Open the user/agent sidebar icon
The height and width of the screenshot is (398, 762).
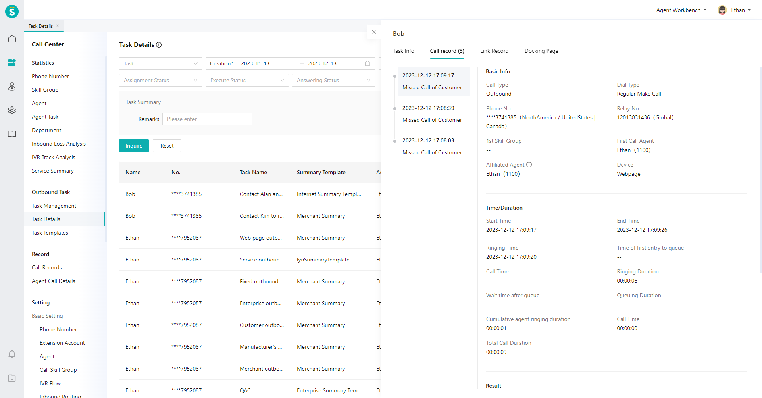click(12, 87)
